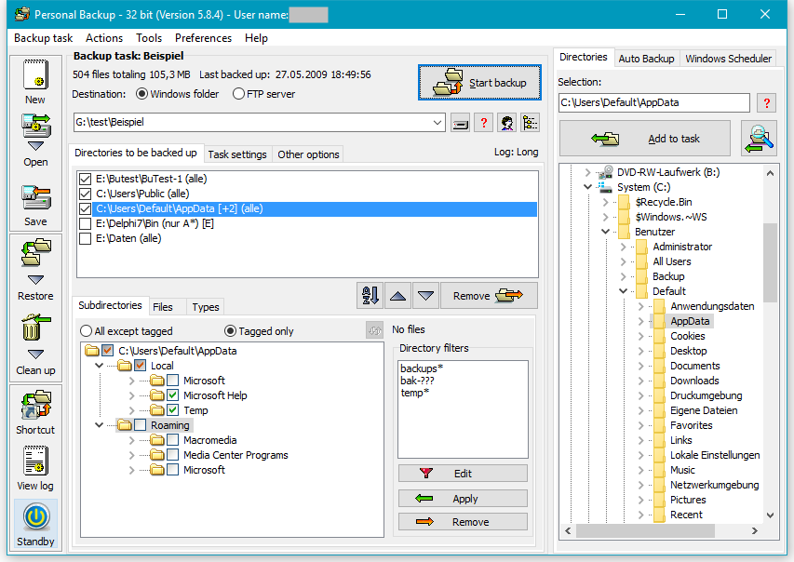This screenshot has height=562, width=794.
Task: Save the backup task via Save icon
Action: pos(35,197)
